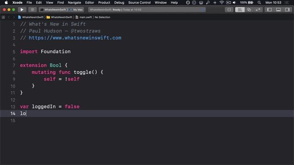Viewport: 294px width, 165px height.
Task: Go back in editor history
Action: pyautogui.click(x=9, y=17)
